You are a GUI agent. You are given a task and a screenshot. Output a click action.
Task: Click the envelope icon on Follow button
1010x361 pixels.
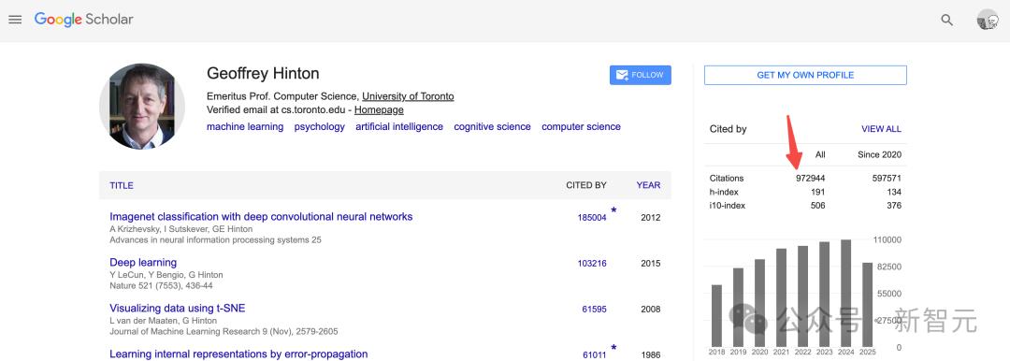tap(622, 76)
